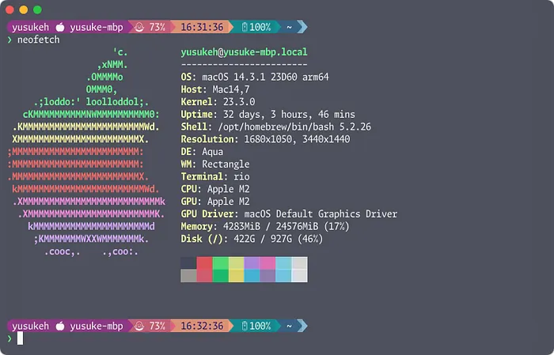Pick the gray swatch in the lower palette row
The image size is (554, 355).
pos(188,276)
